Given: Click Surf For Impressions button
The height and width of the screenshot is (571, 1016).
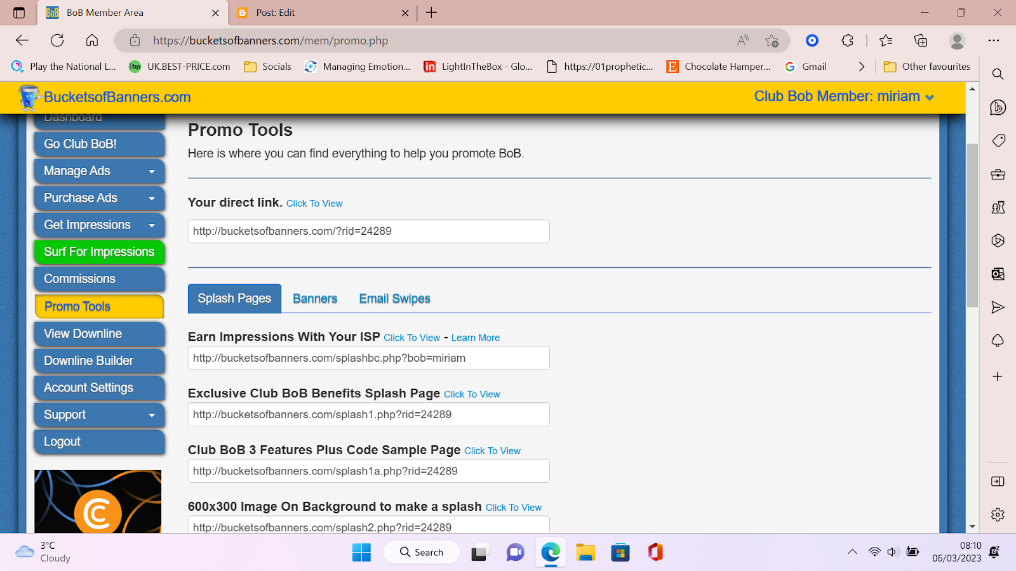Looking at the screenshot, I should coord(99,252).
